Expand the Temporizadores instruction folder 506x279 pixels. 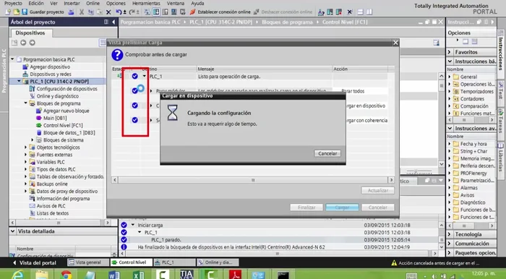point(450,91)
